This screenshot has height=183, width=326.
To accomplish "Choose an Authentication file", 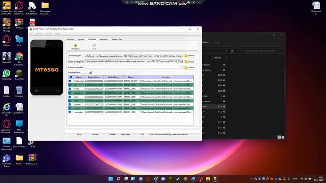I will tap(189, 67).
